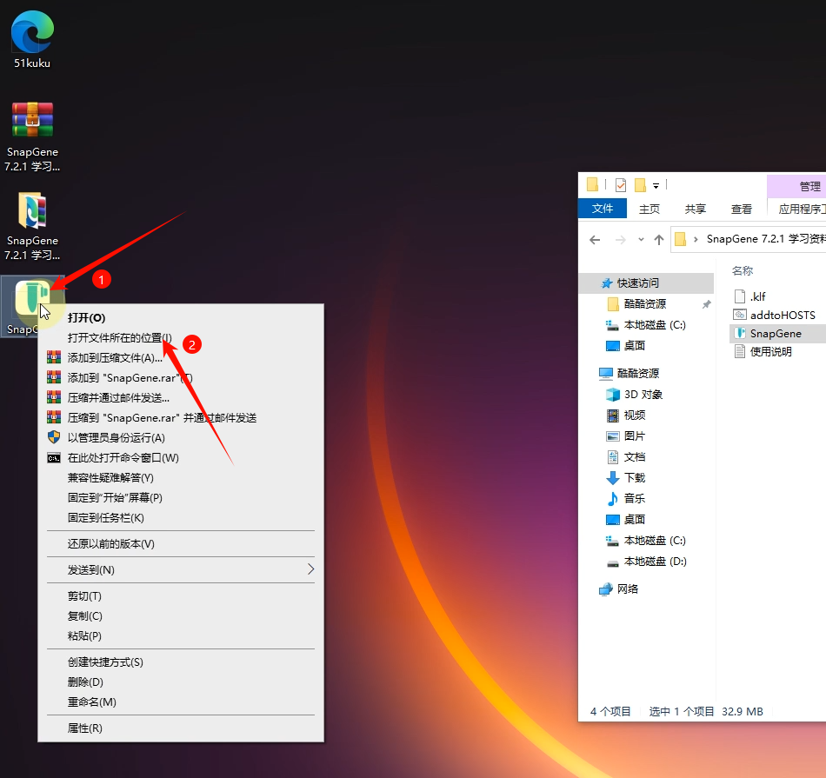The height and width of the screenshot is (778, 826).
Task: Click the Properties icon in quick access toolbar
Action: pyautogui.click(x=620, y=185)
